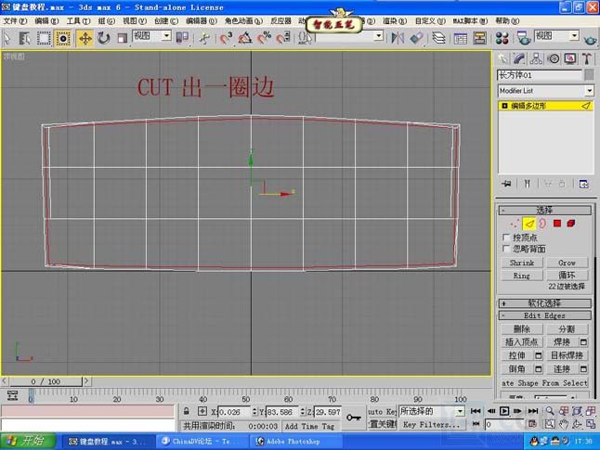Toggle Select and Manipulate tool
Screen dimensions: 600x450
(x=204, y=38)
